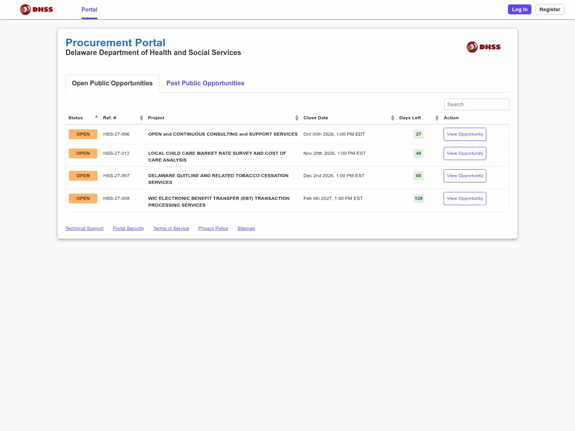
Task: Click OPEN status badge for HSS-27-012
Action: (x=83, y=153)
